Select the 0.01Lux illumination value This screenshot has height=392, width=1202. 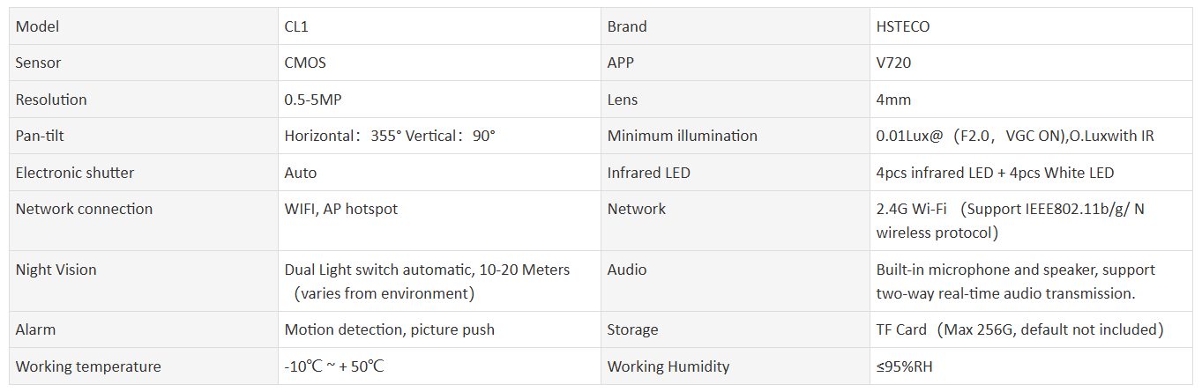1014,136
